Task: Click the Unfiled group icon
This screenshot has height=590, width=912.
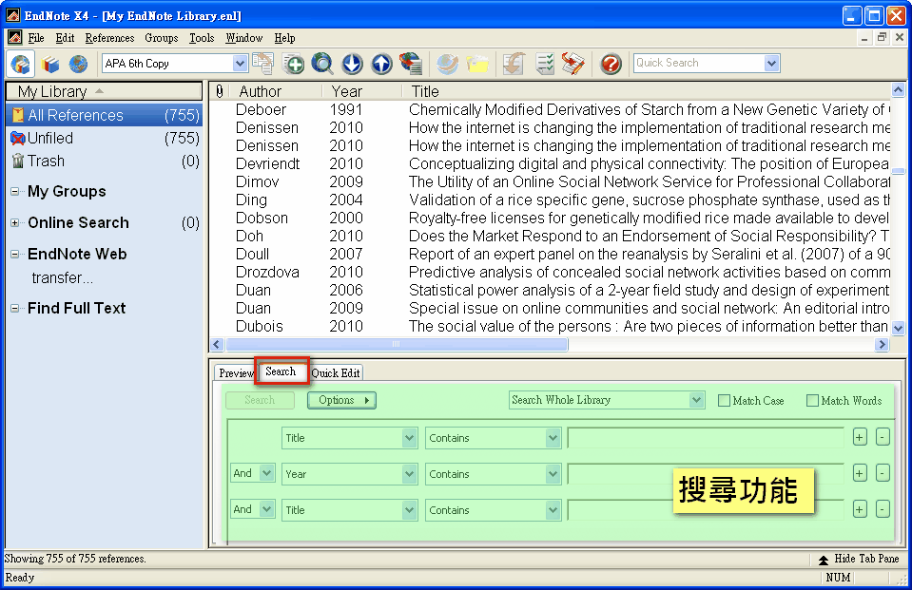Action: (18, 139)
